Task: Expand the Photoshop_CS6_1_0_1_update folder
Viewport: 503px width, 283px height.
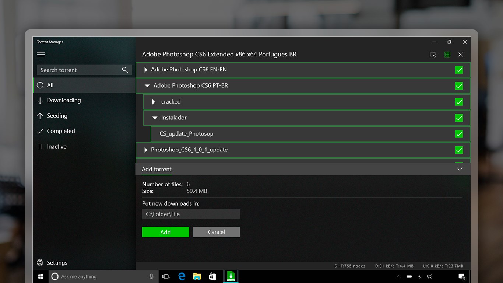Action: [x=146, y=150]
